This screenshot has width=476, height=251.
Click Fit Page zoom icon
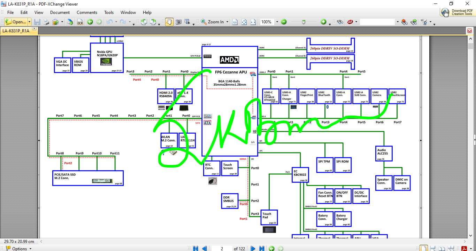pyautogui.click(x=244, y=22)
